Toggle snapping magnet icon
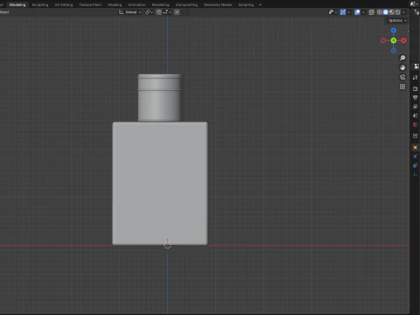Viewport: 420px width, 315px height. click(x=158, y=12)
